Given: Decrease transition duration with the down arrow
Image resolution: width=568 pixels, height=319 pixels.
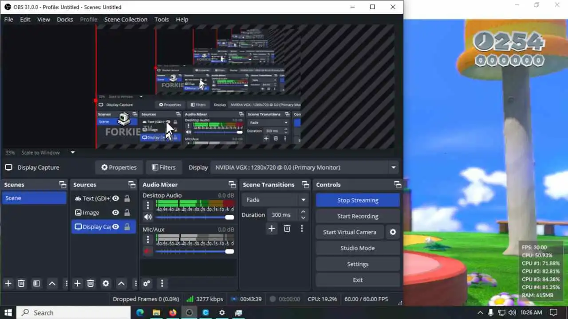Looking at the screenshot, I should 303,218.
